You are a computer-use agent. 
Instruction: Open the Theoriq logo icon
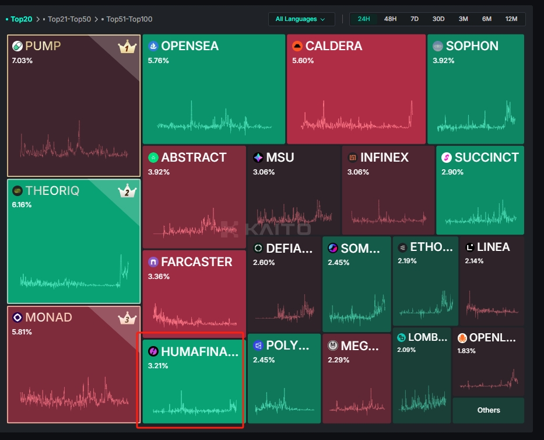coord(17,191)
